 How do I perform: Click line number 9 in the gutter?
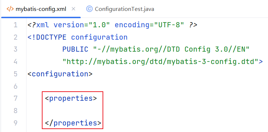16,123
